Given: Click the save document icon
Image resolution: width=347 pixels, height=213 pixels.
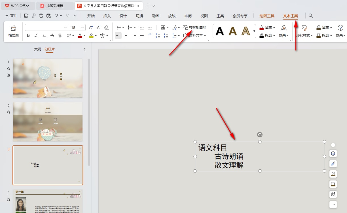Looking at the screenshot, I should pos(26,16).
